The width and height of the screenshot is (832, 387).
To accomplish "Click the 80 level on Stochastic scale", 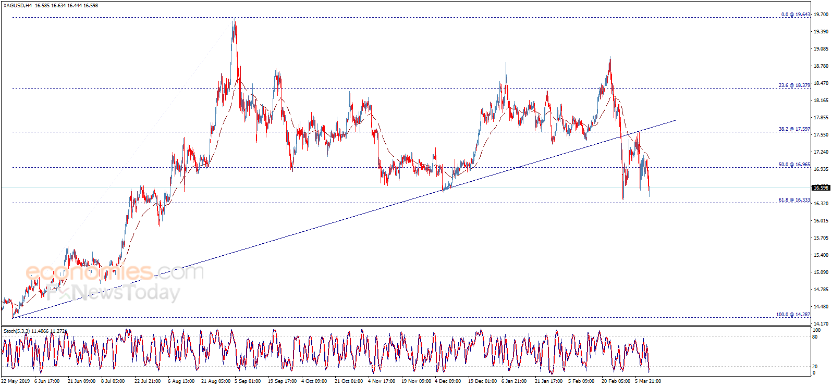I will point(815,337).
